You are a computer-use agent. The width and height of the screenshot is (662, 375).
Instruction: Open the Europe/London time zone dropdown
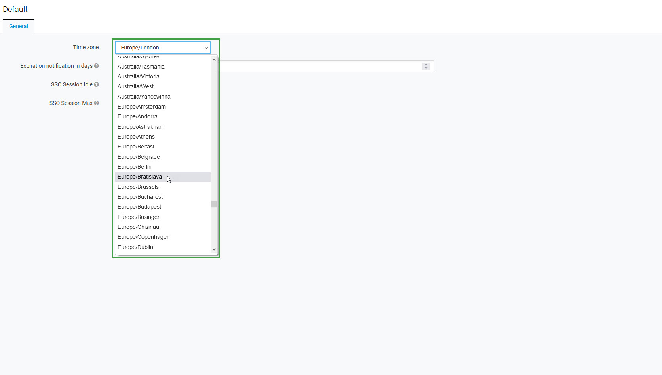[x=162, y=48]
